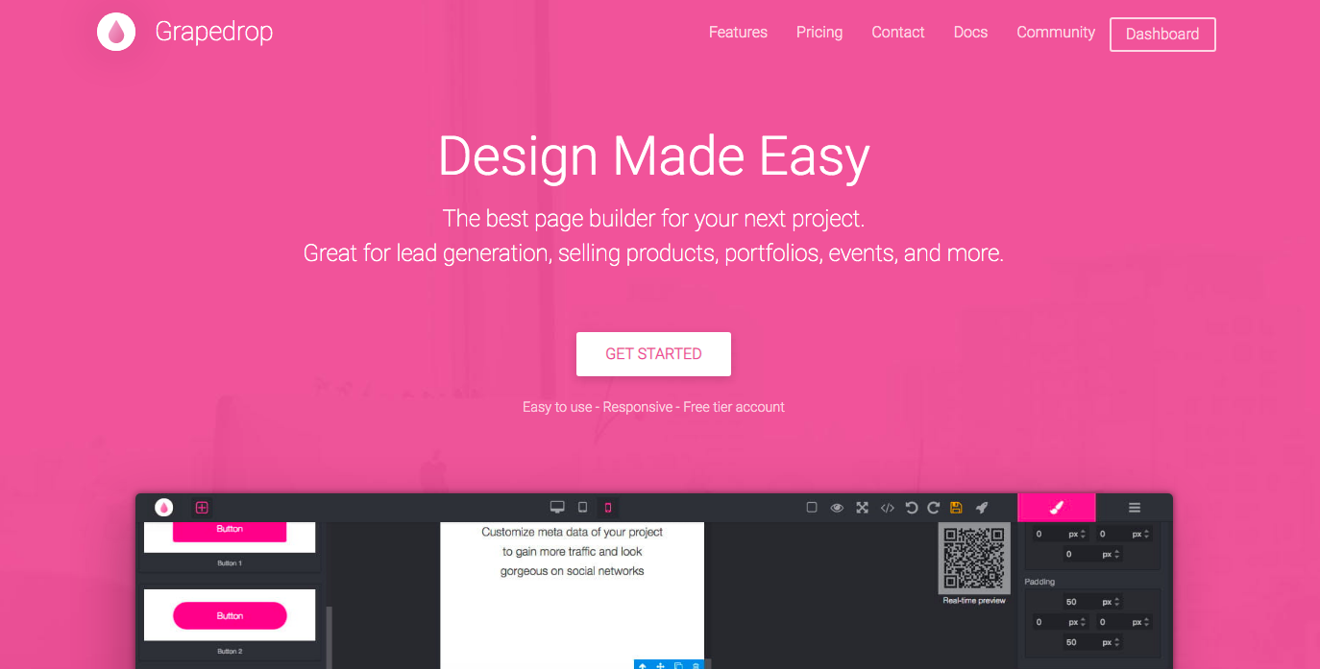Select the Button 1 block thumbnail
The height and width of the screenshot is (669, 1320).
[230, 538]
